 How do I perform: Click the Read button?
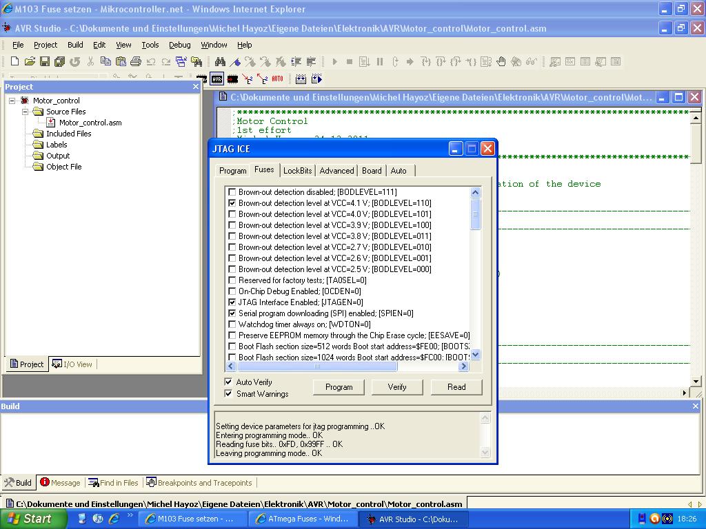[x=456, y=387]
